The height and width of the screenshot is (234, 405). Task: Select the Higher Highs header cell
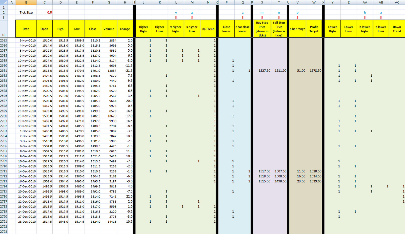[x=143, y=29]
